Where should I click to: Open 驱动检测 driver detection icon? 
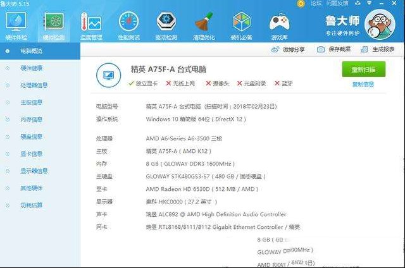(166, 27)
